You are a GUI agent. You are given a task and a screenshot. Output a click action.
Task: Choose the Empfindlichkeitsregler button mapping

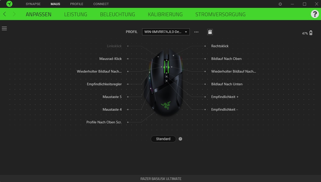104,84
